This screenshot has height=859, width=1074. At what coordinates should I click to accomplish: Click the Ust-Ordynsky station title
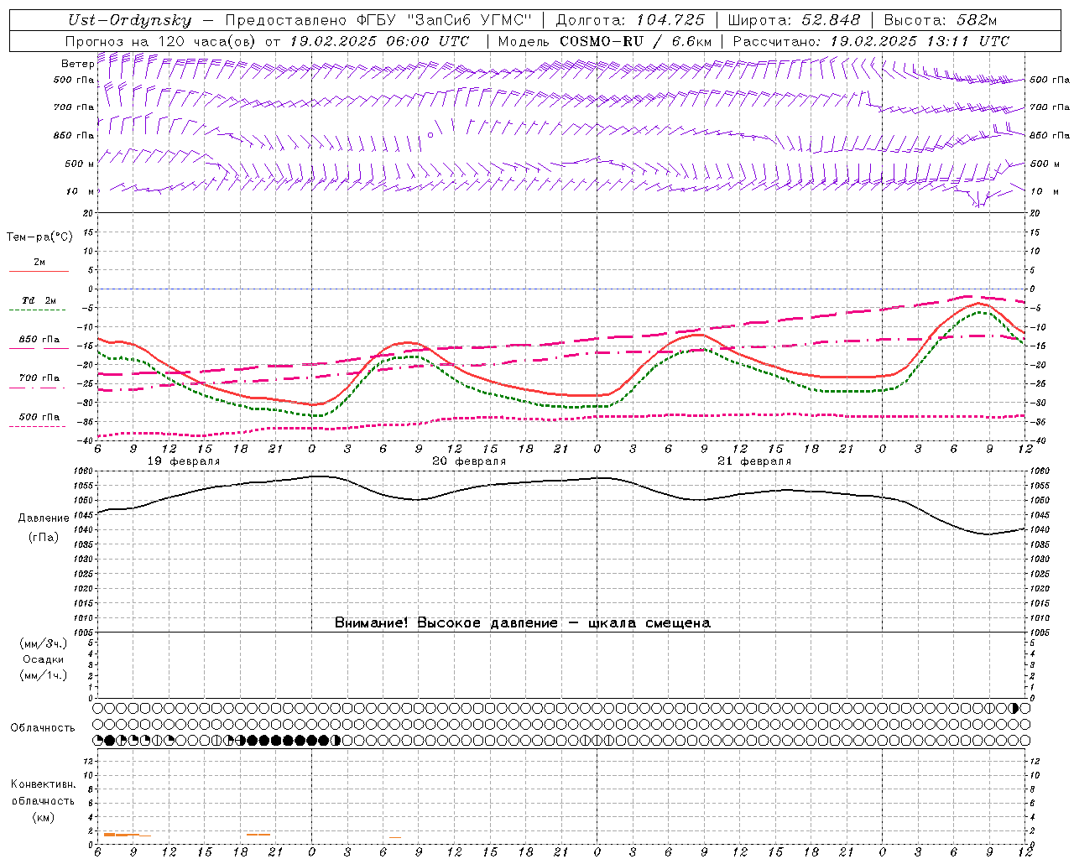click(x=130, y=21)
